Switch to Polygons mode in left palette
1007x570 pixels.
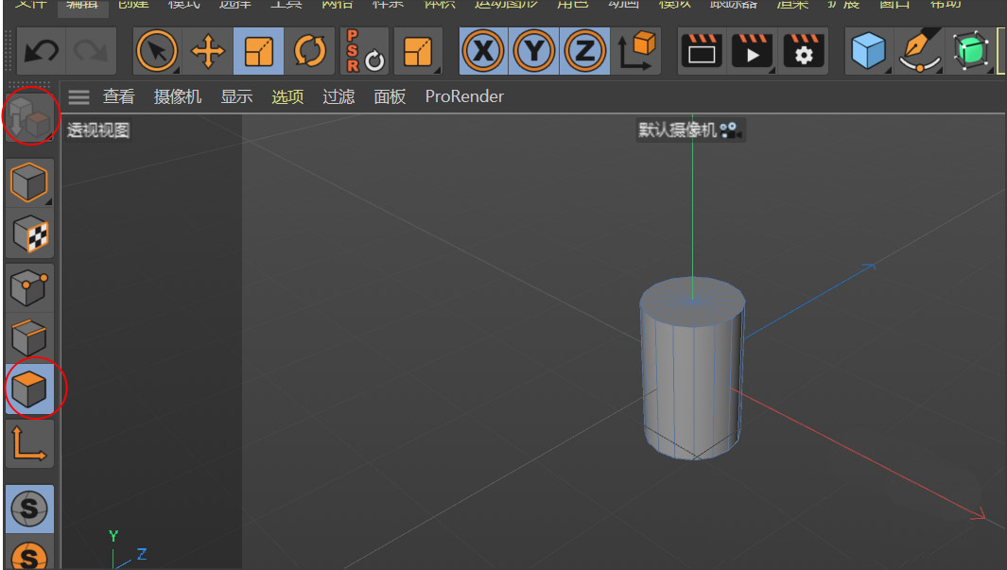pyautogui.click(x=29, y=389)
